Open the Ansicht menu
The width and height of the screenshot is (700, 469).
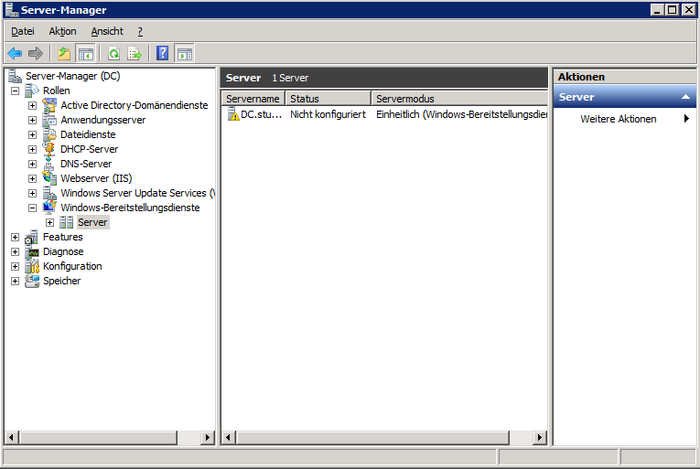pos(107,31)
